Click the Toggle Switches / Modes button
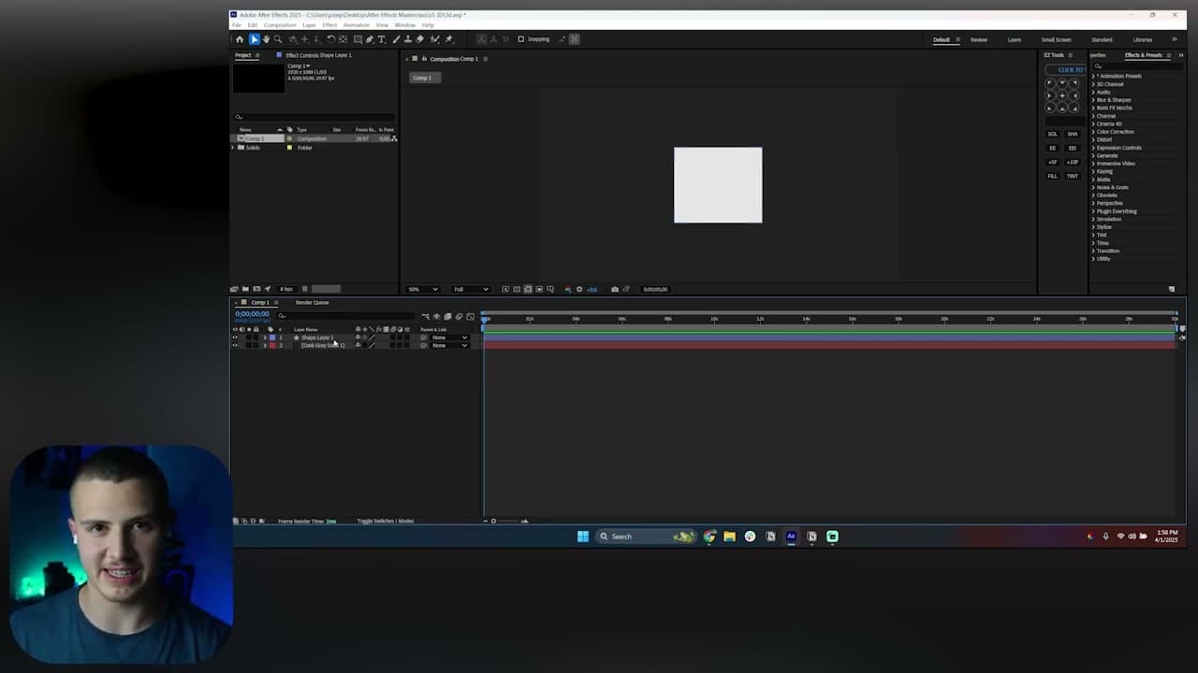1198x673 pixels. click(385, 521)
